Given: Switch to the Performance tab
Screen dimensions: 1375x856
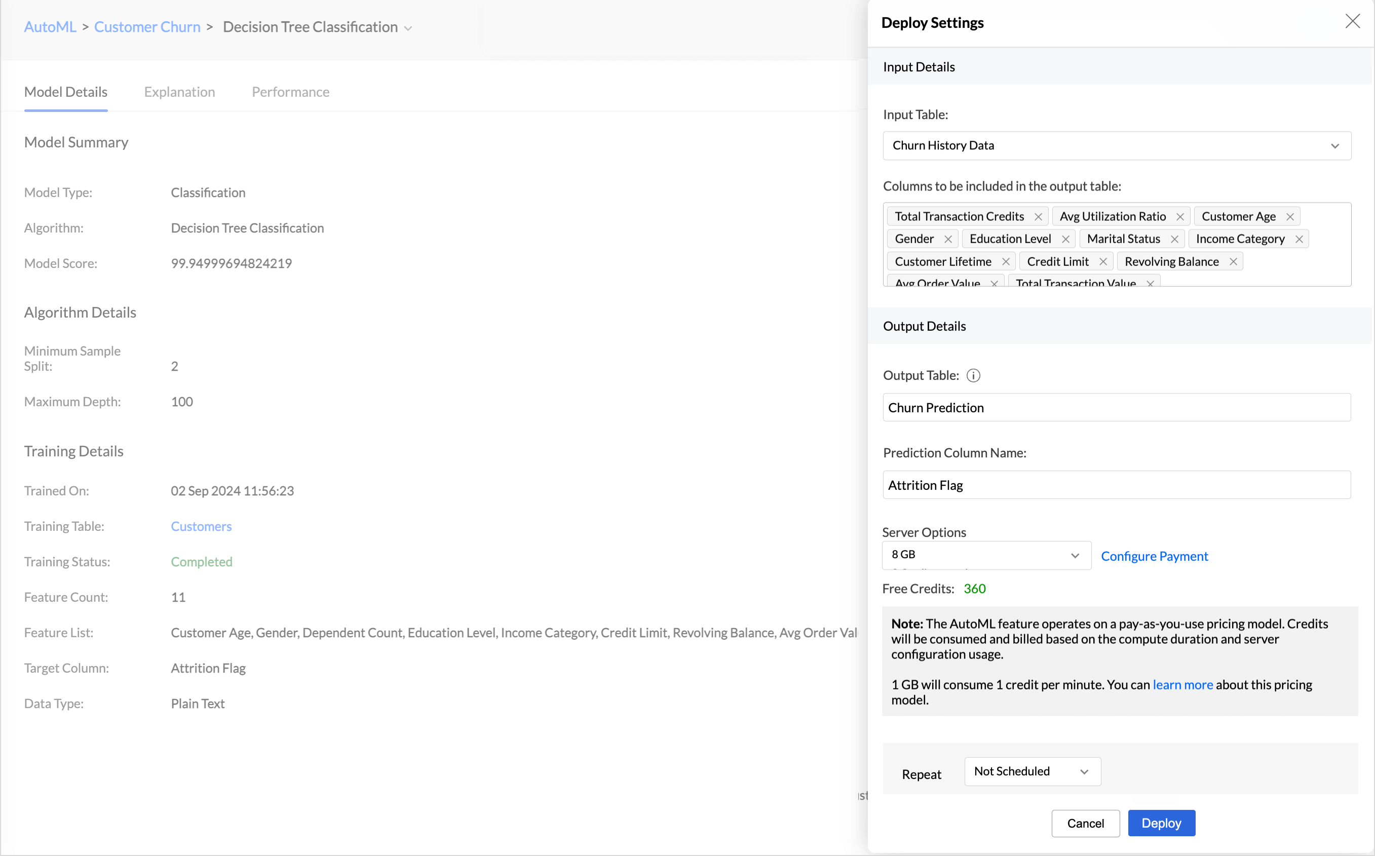Looking at the screenshot, I should tap(290, 92).
